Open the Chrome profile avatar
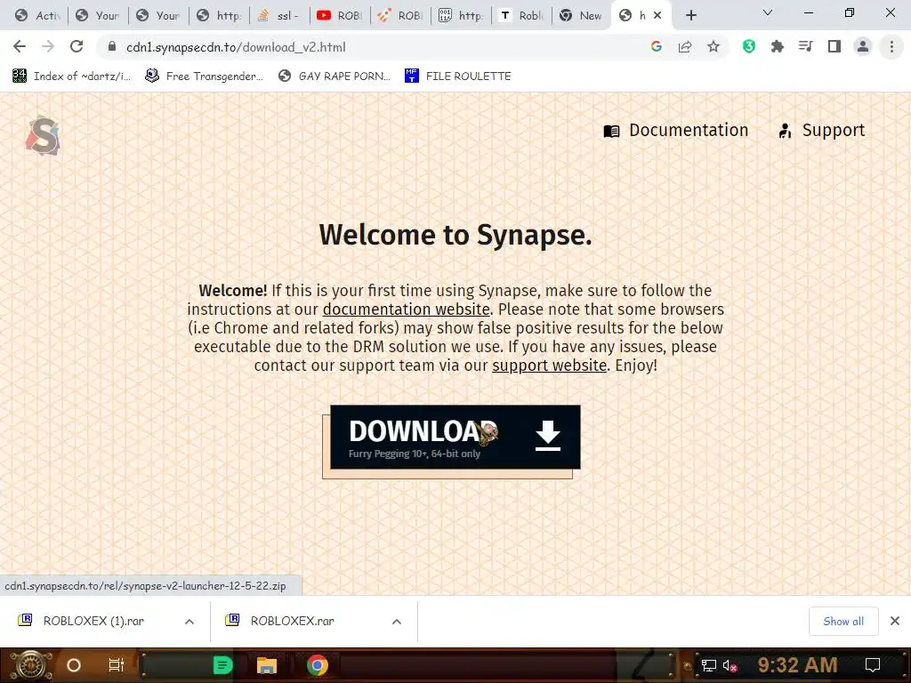 pyautogui.click(x=863, y=46)
